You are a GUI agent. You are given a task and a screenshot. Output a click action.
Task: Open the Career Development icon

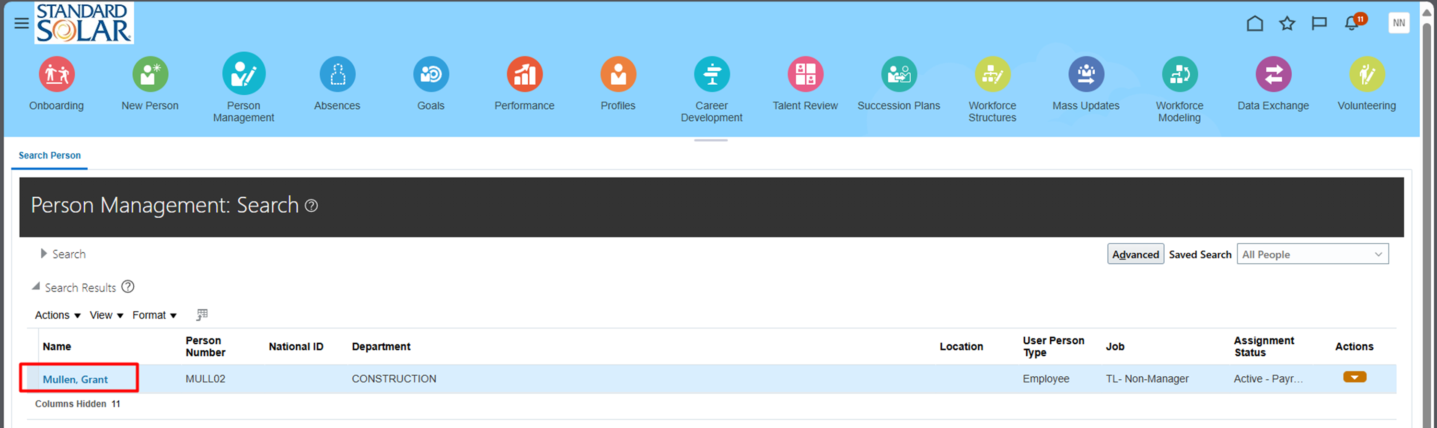(712, 74)
